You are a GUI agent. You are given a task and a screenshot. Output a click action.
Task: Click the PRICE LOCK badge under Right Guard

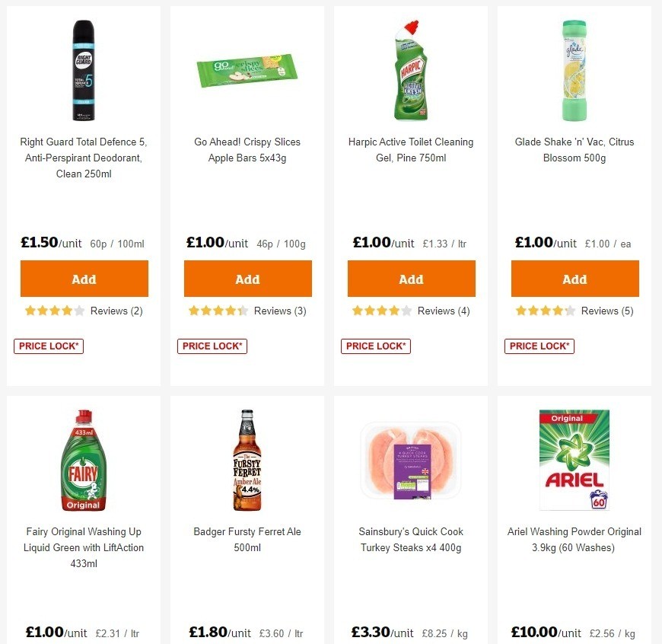[48, 346]
